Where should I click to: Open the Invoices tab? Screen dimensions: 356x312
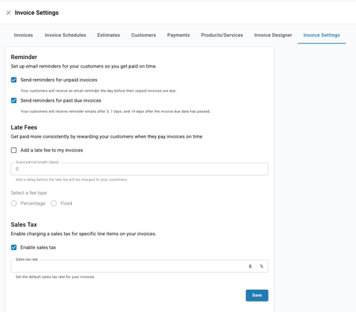tap(23, 35)
